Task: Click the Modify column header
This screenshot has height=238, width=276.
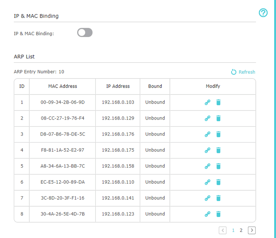Action: pos(213,86)
